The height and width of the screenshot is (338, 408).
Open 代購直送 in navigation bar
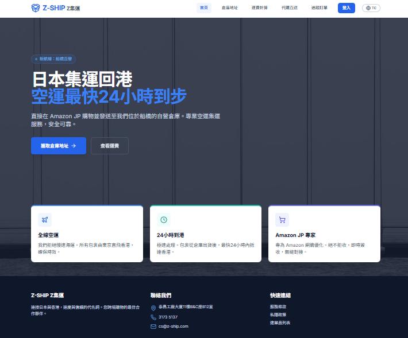(x=290, y=8)
